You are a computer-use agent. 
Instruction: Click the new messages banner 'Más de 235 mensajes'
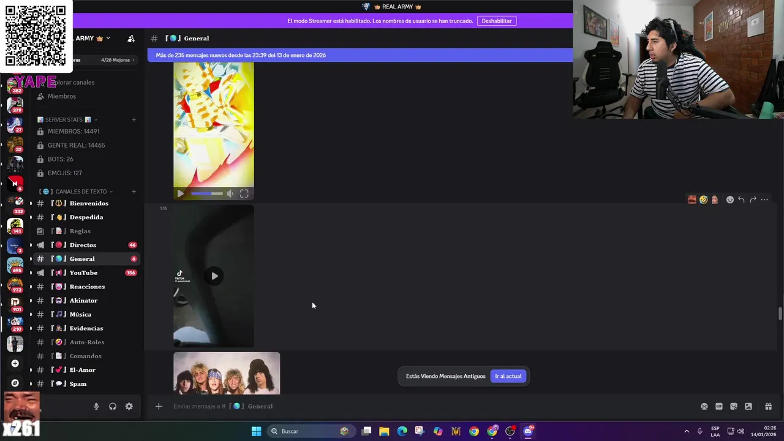(360, 55)
